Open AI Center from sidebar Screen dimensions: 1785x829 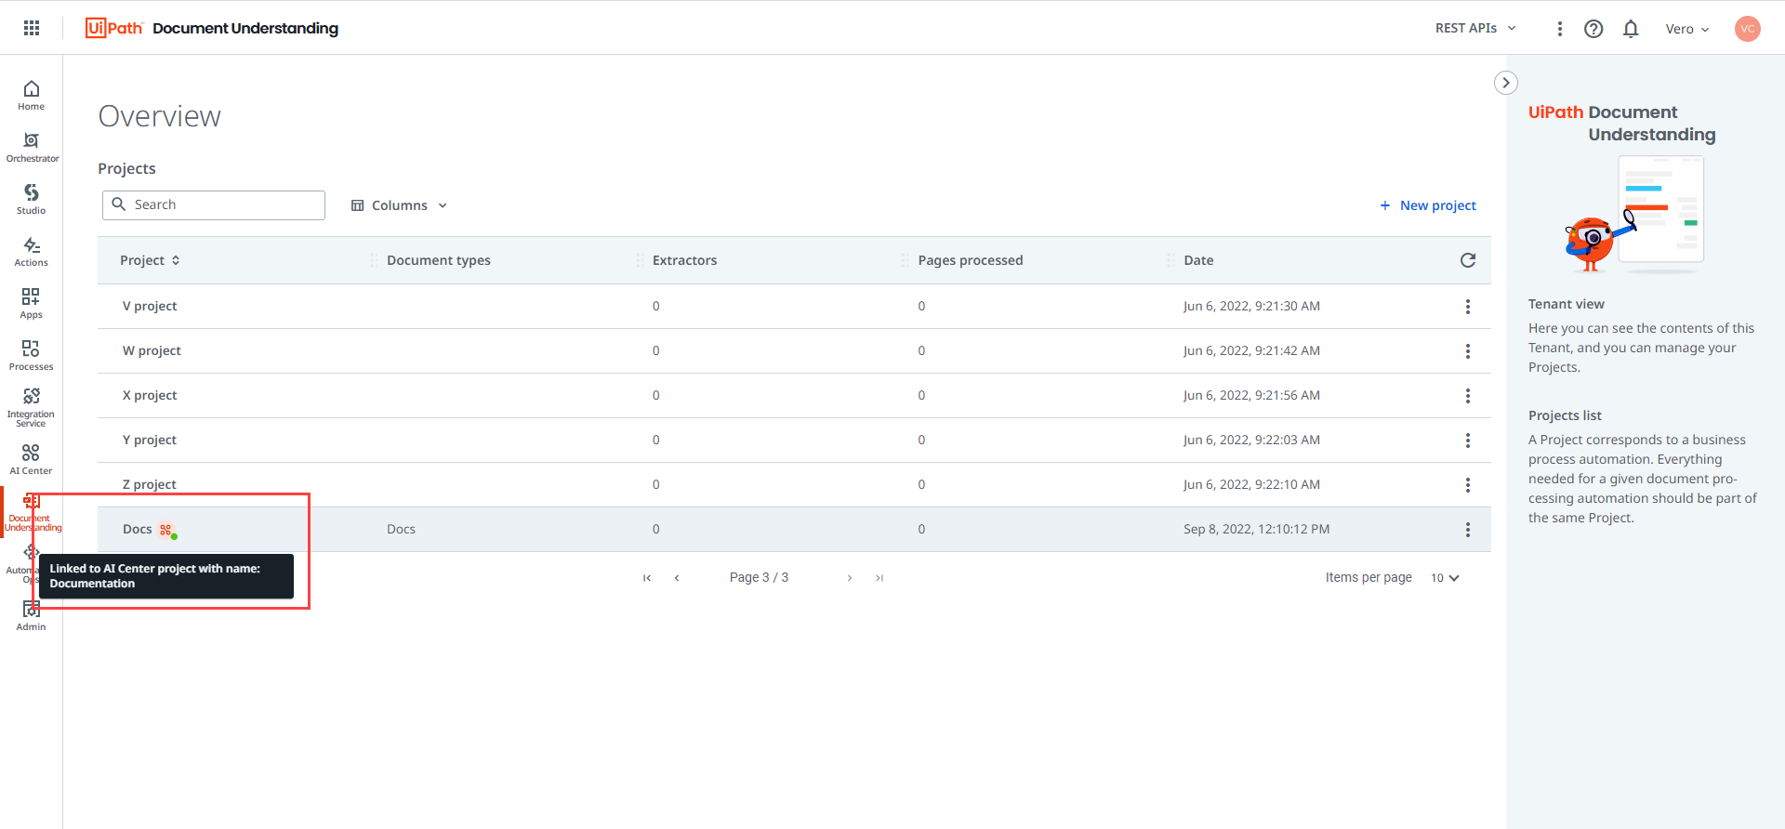[x=32, y=459]
